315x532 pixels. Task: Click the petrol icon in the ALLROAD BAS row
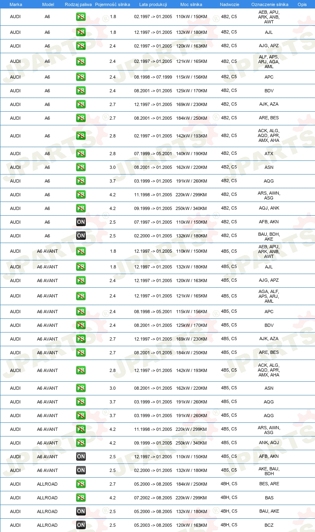tap(81, 498)
